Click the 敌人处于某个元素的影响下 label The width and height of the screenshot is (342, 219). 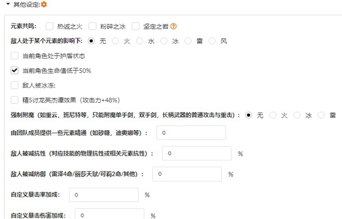coord(47,41)
